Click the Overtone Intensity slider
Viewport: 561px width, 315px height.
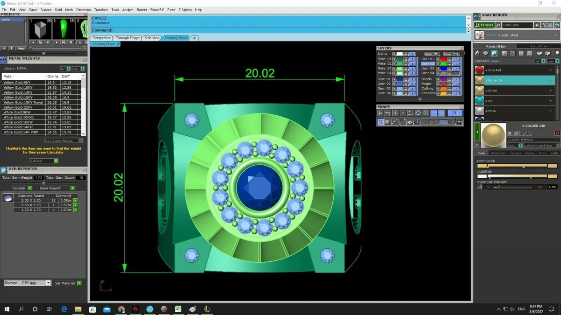513,187
